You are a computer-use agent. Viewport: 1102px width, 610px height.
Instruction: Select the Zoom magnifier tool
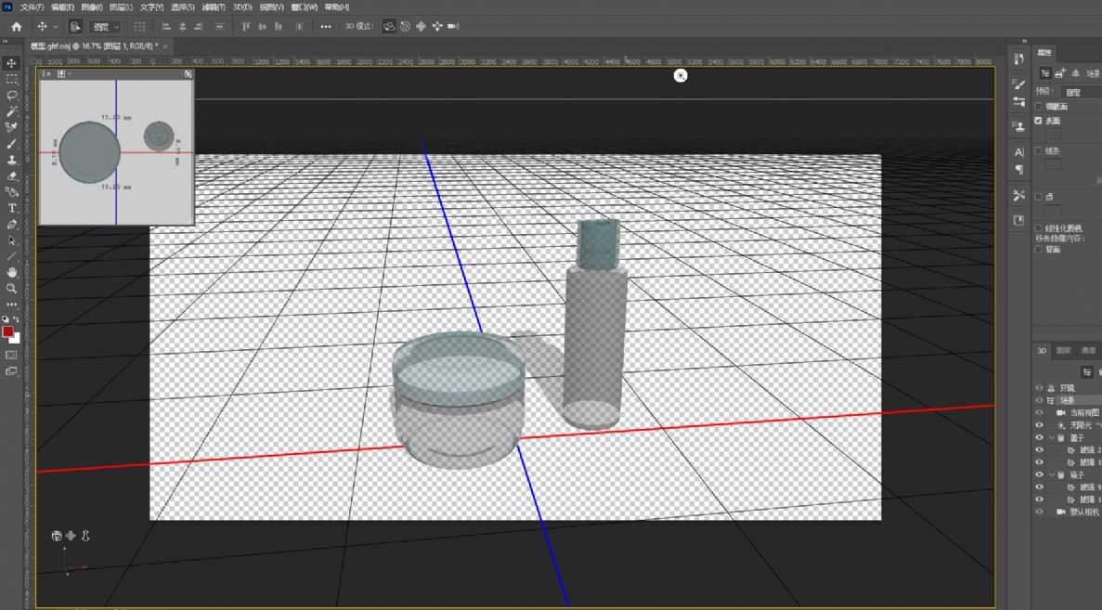(x=11, y=288)
